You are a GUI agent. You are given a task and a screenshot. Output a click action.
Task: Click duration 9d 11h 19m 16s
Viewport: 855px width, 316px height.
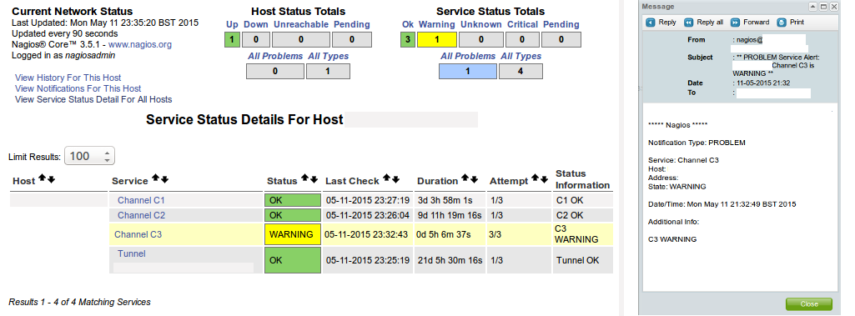click(450, 215)
